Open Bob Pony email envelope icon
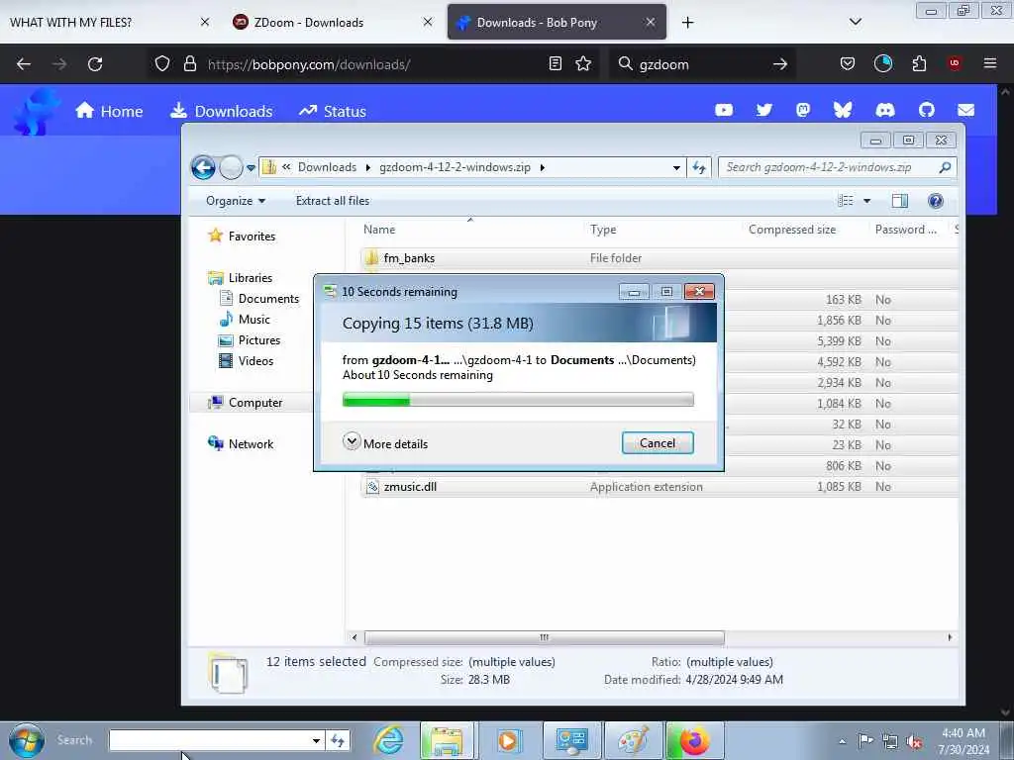Viewport: 1014px width, 760px height. click(x=965, y=111)
